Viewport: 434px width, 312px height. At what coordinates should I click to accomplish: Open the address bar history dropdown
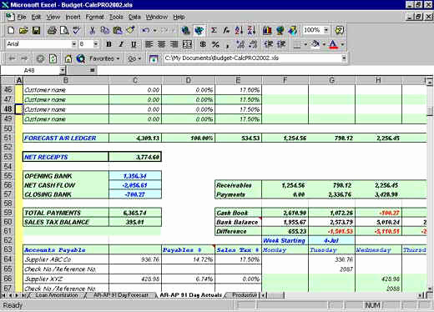(344, 58)
